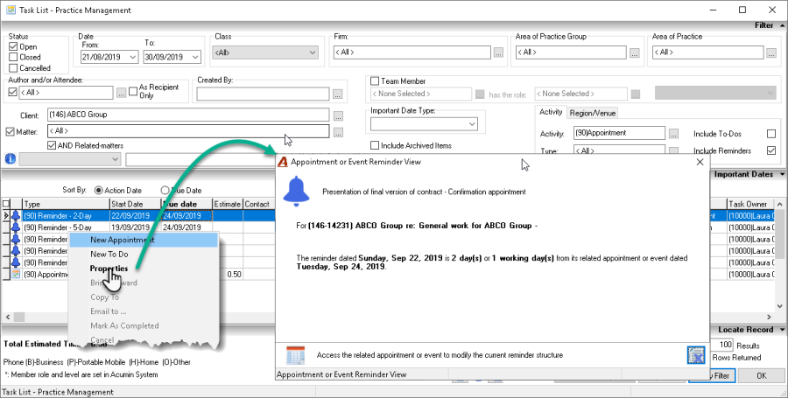Open the Matter browse ellipsis button
The width and height of the screenshot is (788, 398).
point(338,132)
